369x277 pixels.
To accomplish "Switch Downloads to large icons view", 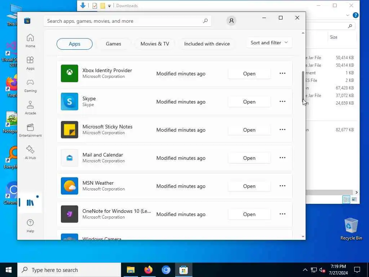I will click(354, 199).
